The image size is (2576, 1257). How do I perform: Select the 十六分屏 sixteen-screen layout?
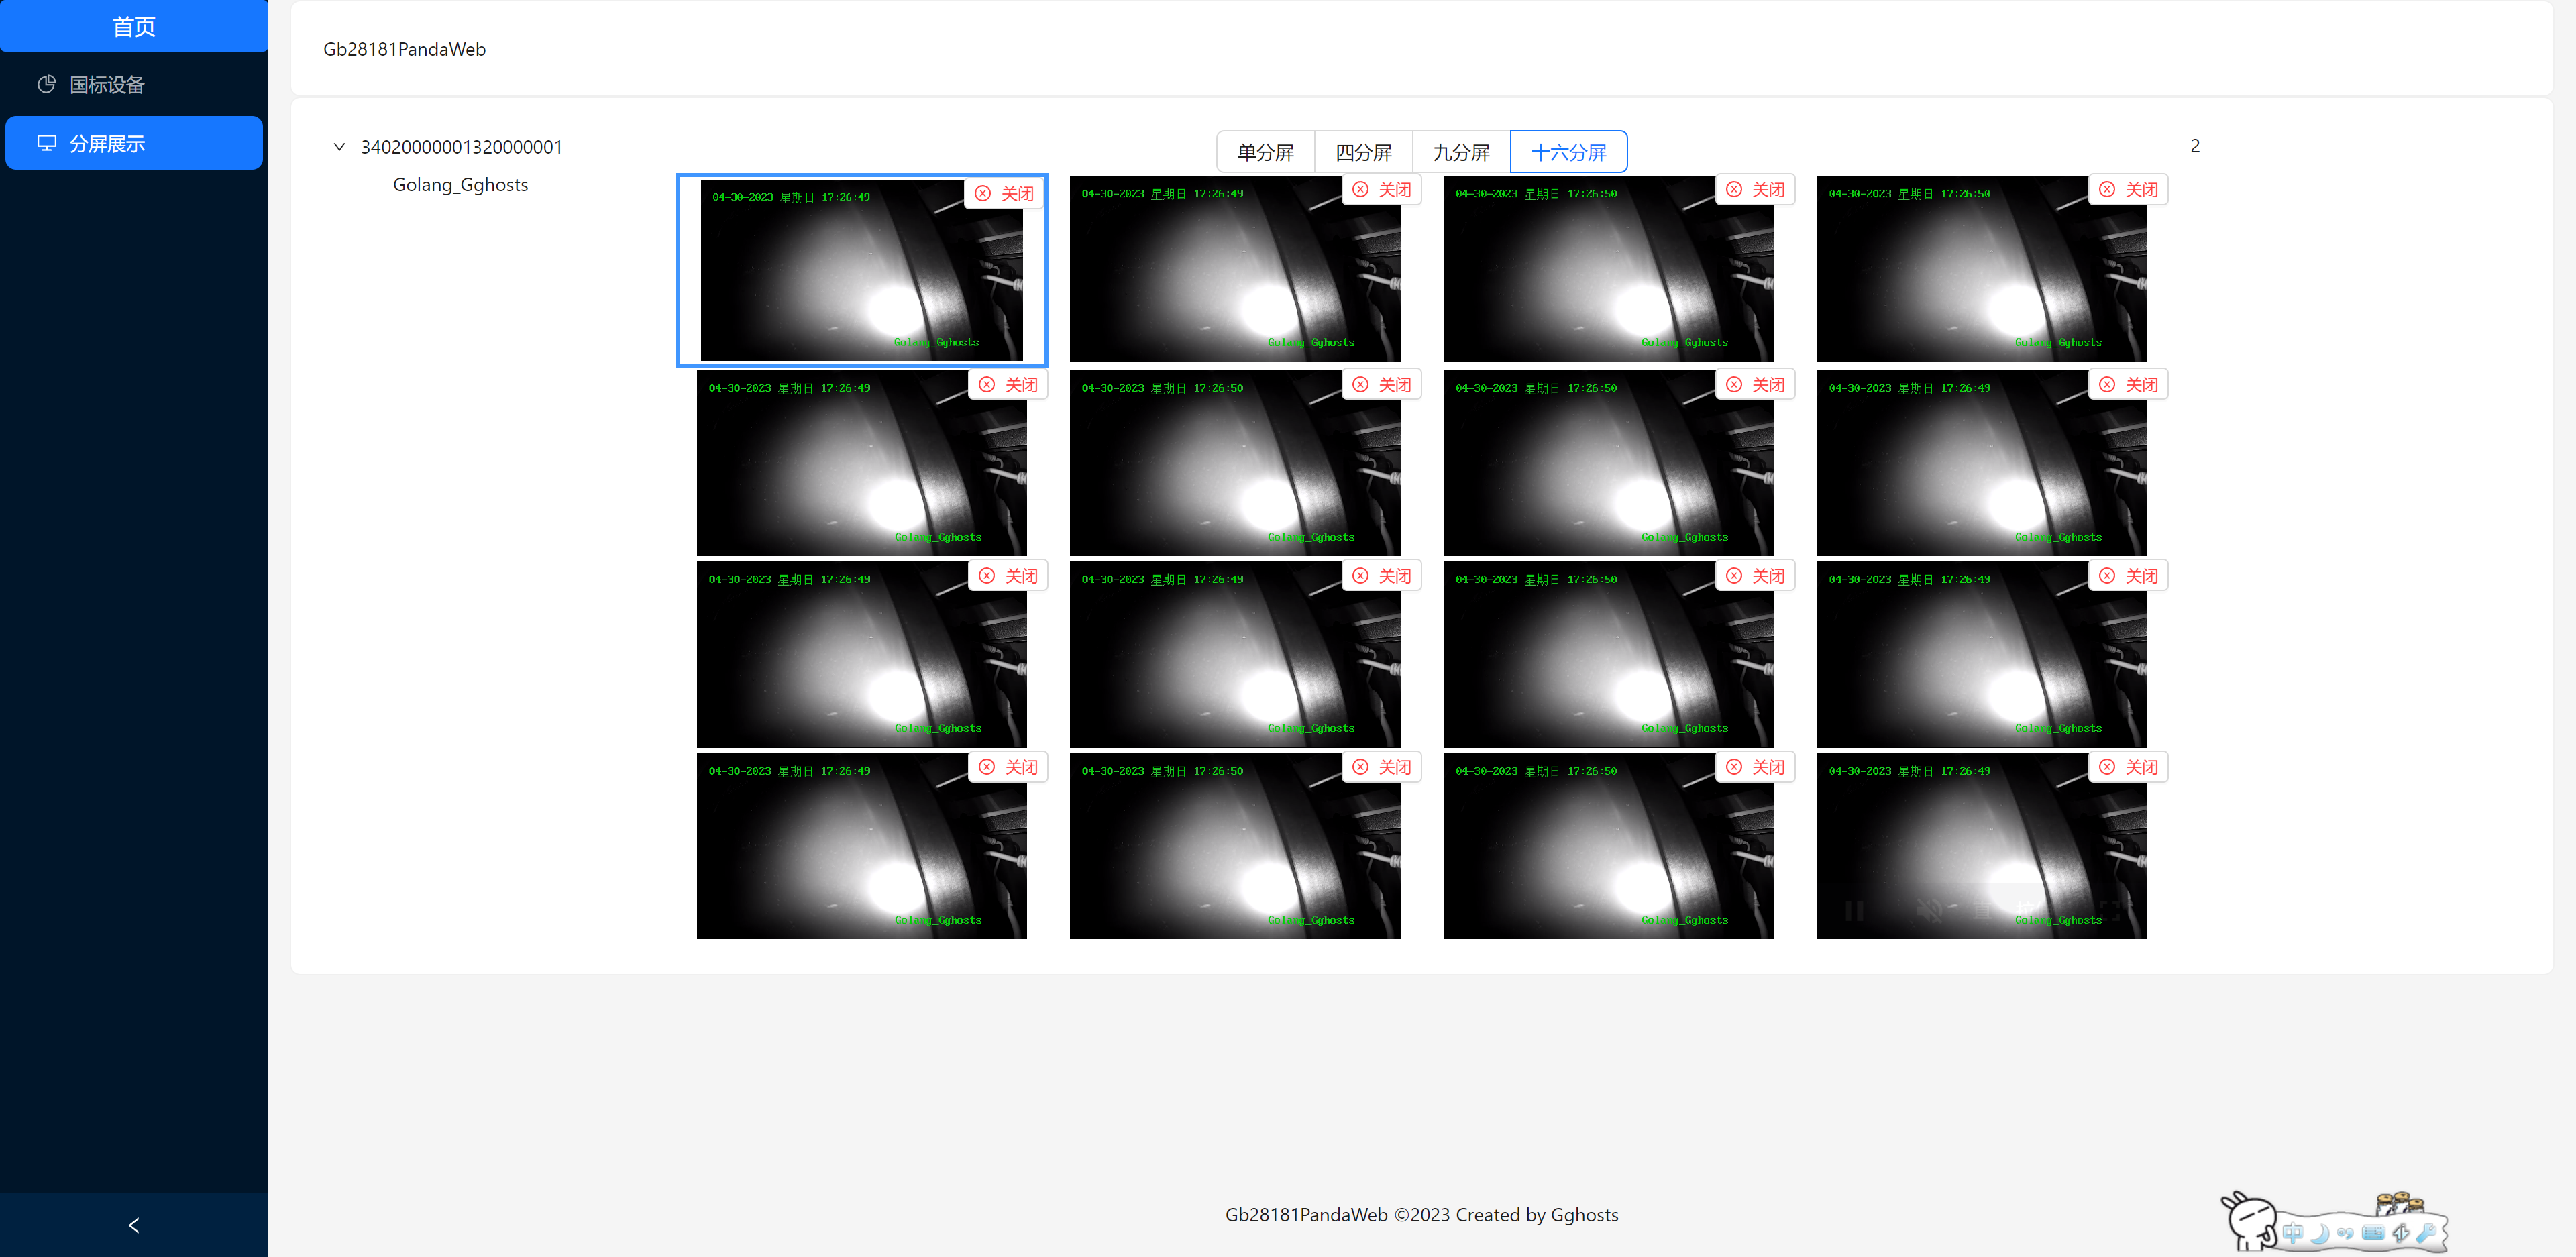click(x=1568, y=152)
